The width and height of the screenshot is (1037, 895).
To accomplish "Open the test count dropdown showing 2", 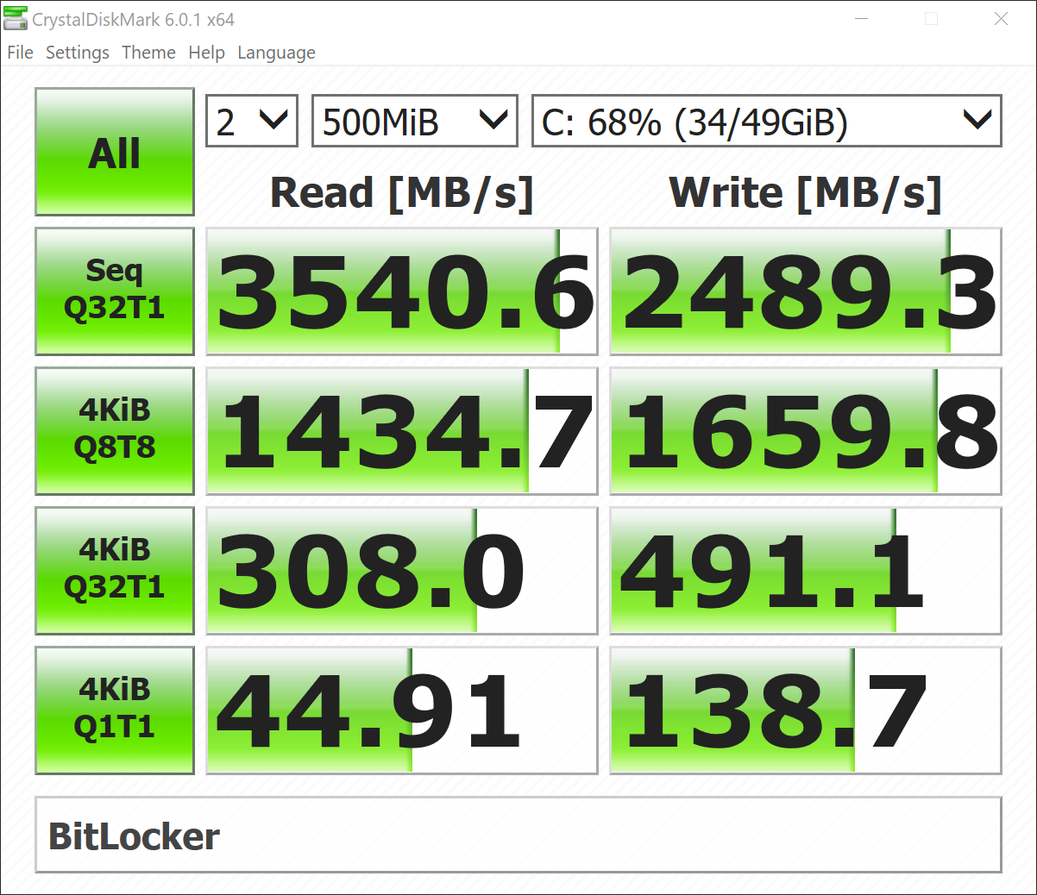I will coord(252,121).
